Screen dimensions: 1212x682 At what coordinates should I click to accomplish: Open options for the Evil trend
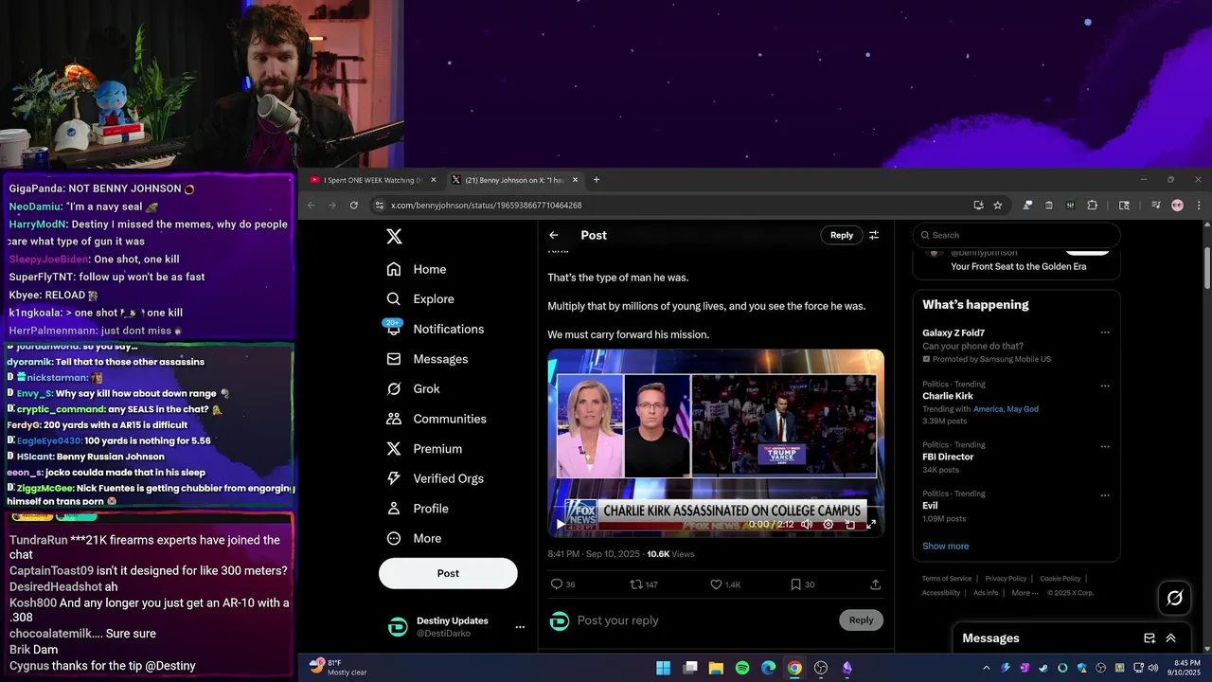point(1104,494)
